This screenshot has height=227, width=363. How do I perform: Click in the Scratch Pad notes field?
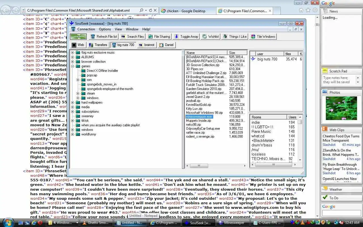339,80
